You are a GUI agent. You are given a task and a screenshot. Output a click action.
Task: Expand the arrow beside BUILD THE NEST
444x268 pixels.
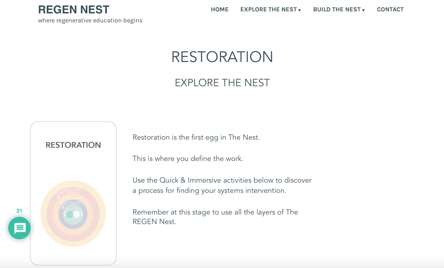[364, 10]
